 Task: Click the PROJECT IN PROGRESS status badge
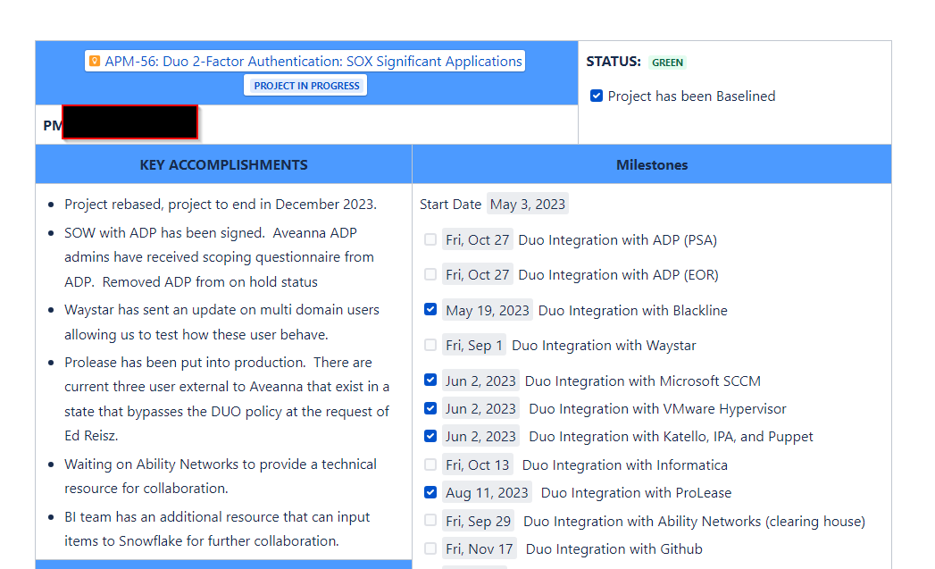pos(306,85)
